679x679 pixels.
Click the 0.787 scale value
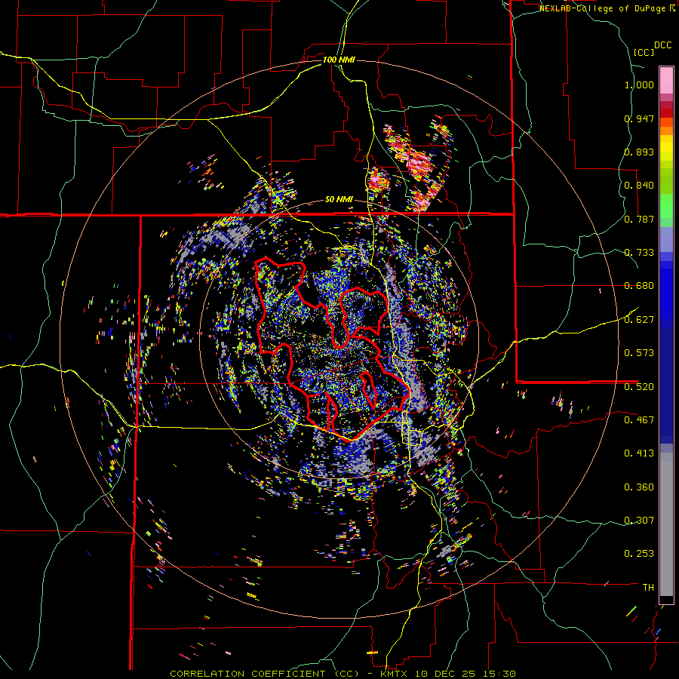point(639,219)
